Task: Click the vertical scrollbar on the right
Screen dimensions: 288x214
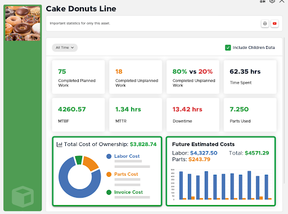Action: coord(285,111)
